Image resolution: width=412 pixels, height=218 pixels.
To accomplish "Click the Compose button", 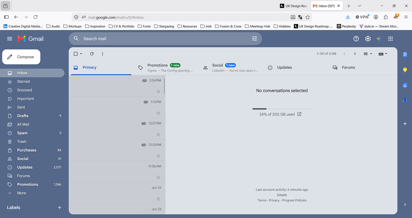I will pos(21,57).
